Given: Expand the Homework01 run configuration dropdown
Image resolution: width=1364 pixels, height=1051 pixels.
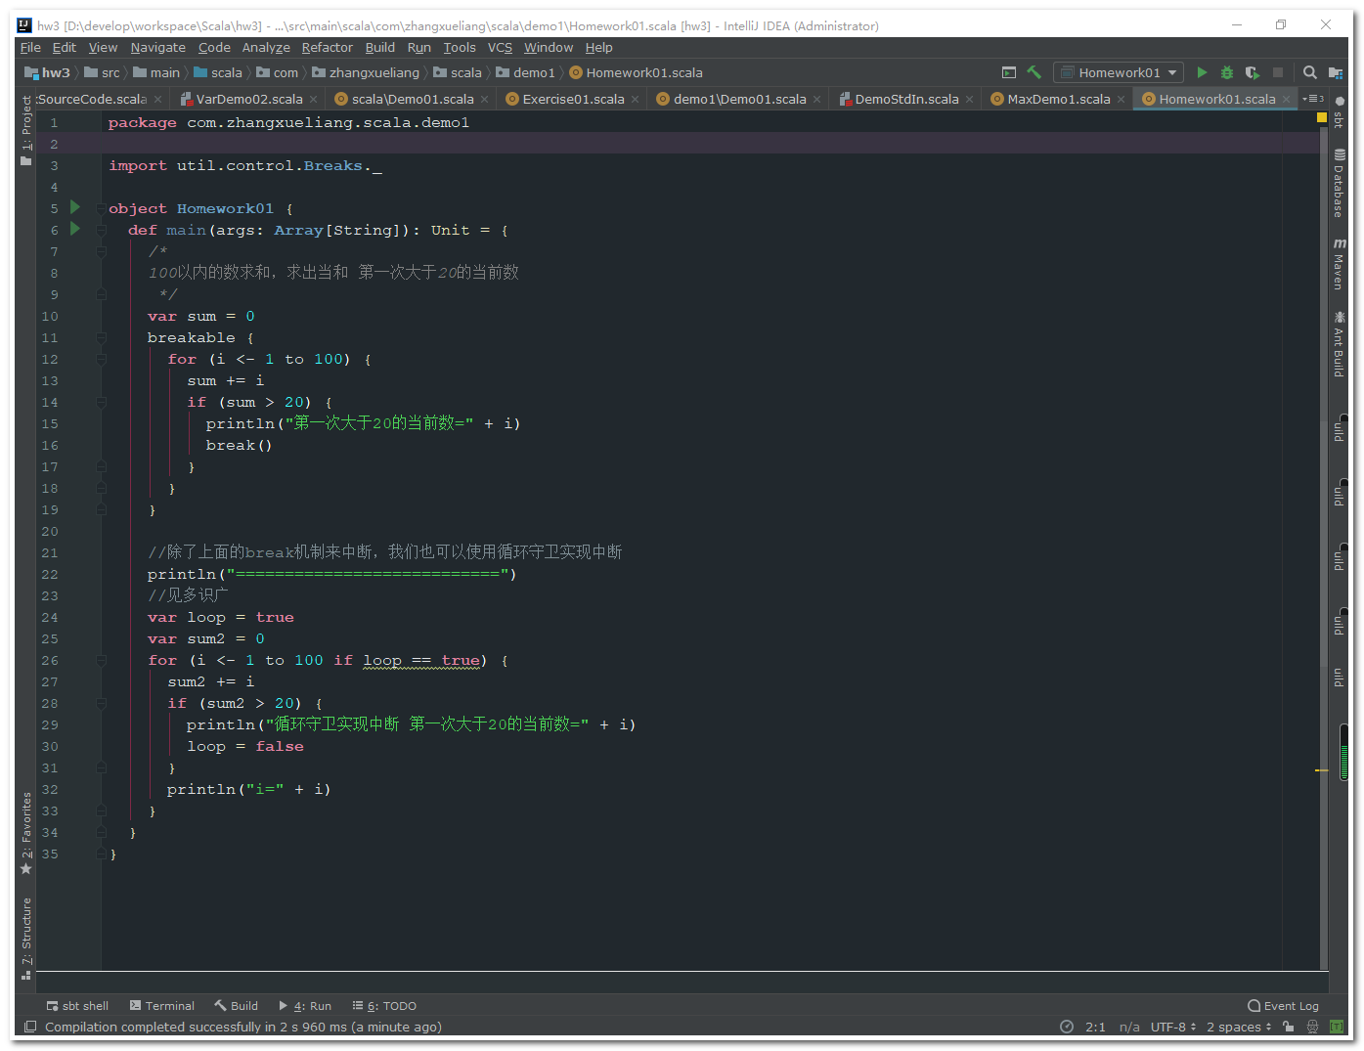Looking at the screenshot, I should click(1119, 72).
